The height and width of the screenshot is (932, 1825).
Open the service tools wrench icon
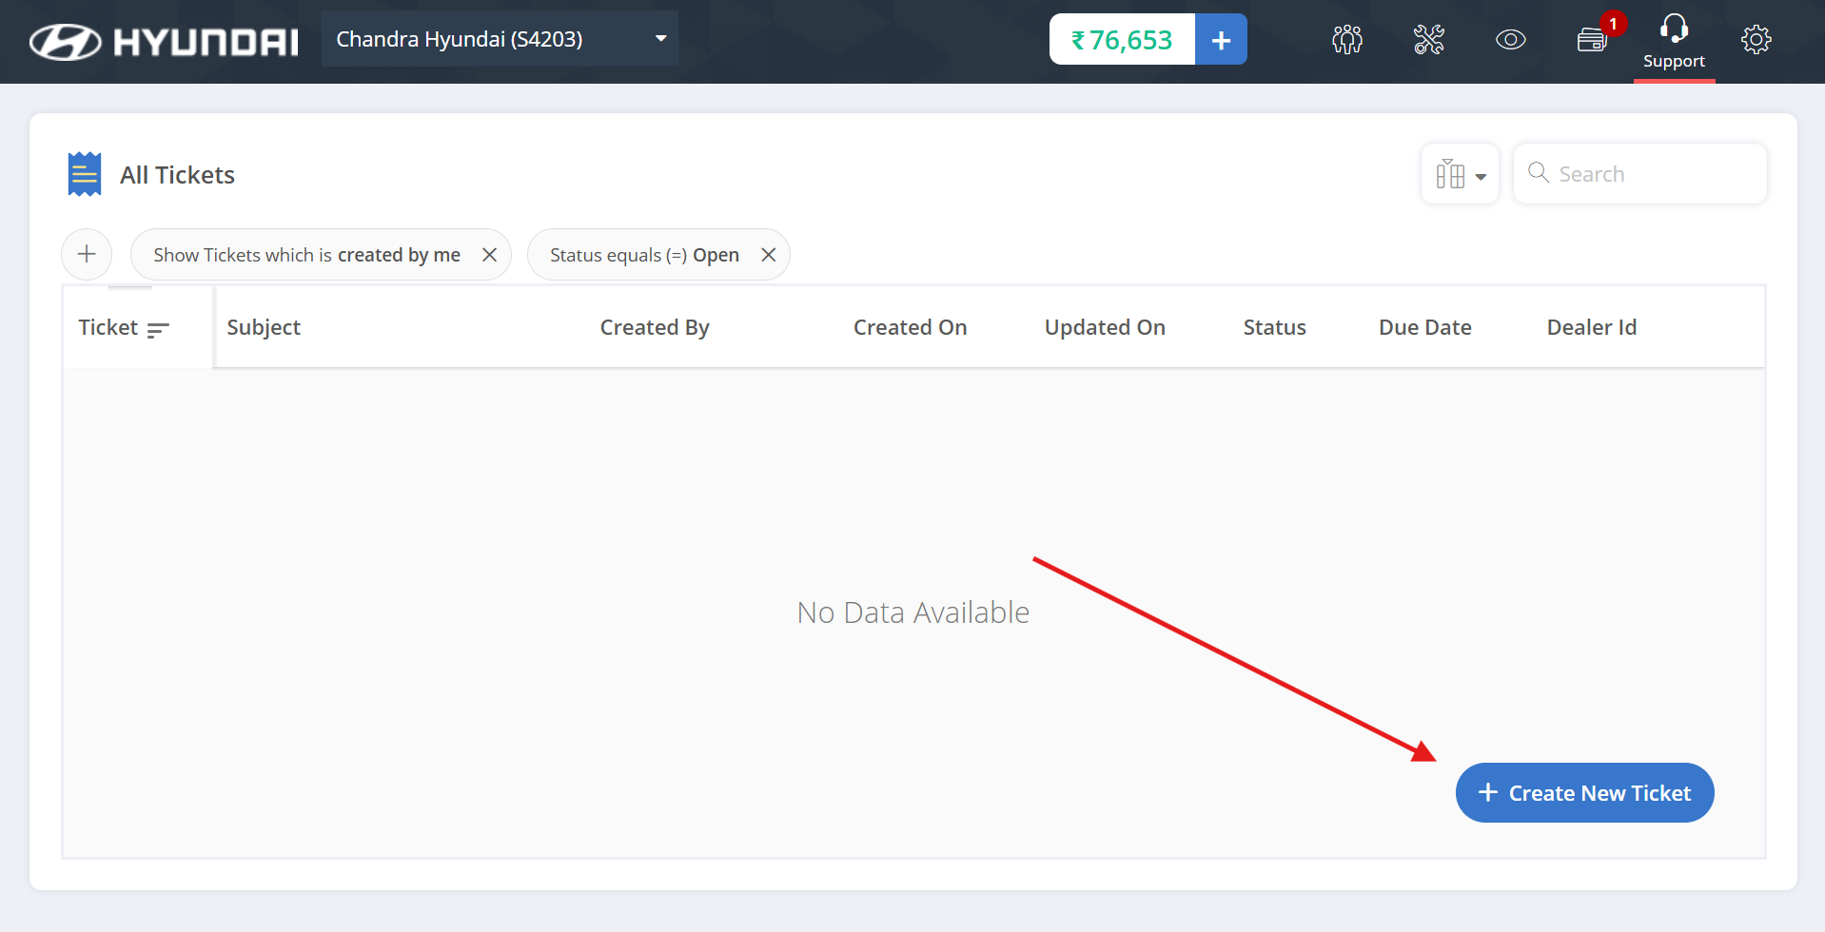(x=1428, y=40)
